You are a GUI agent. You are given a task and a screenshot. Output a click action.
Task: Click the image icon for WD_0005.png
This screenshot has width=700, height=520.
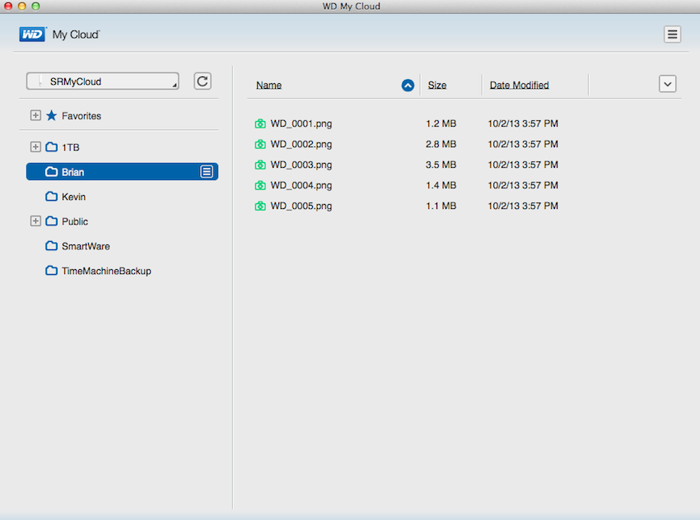[x=260, y=206]
